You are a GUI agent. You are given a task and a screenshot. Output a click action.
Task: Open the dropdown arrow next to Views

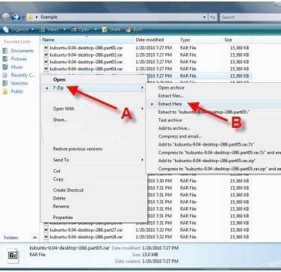click(x=65, y=30)
